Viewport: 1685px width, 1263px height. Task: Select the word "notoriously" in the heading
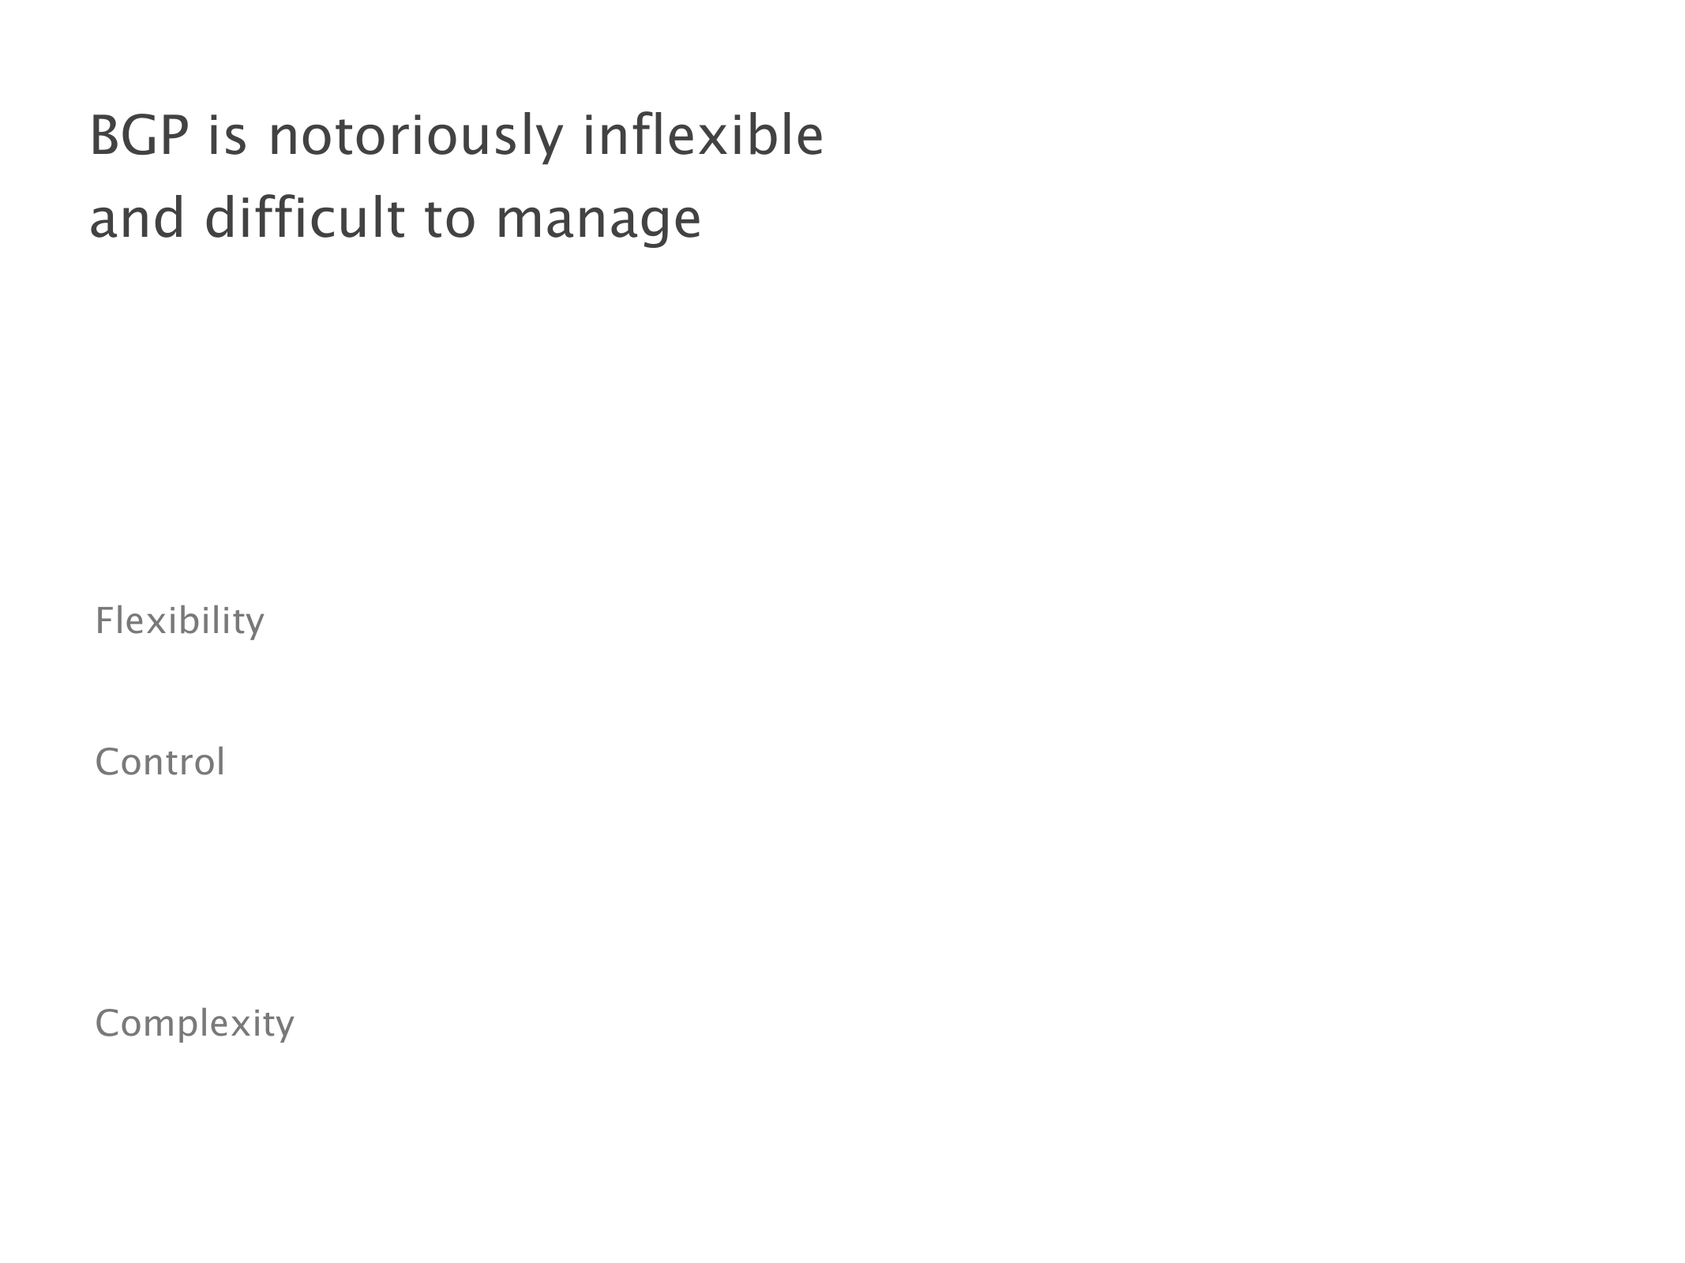coord(415,136)
